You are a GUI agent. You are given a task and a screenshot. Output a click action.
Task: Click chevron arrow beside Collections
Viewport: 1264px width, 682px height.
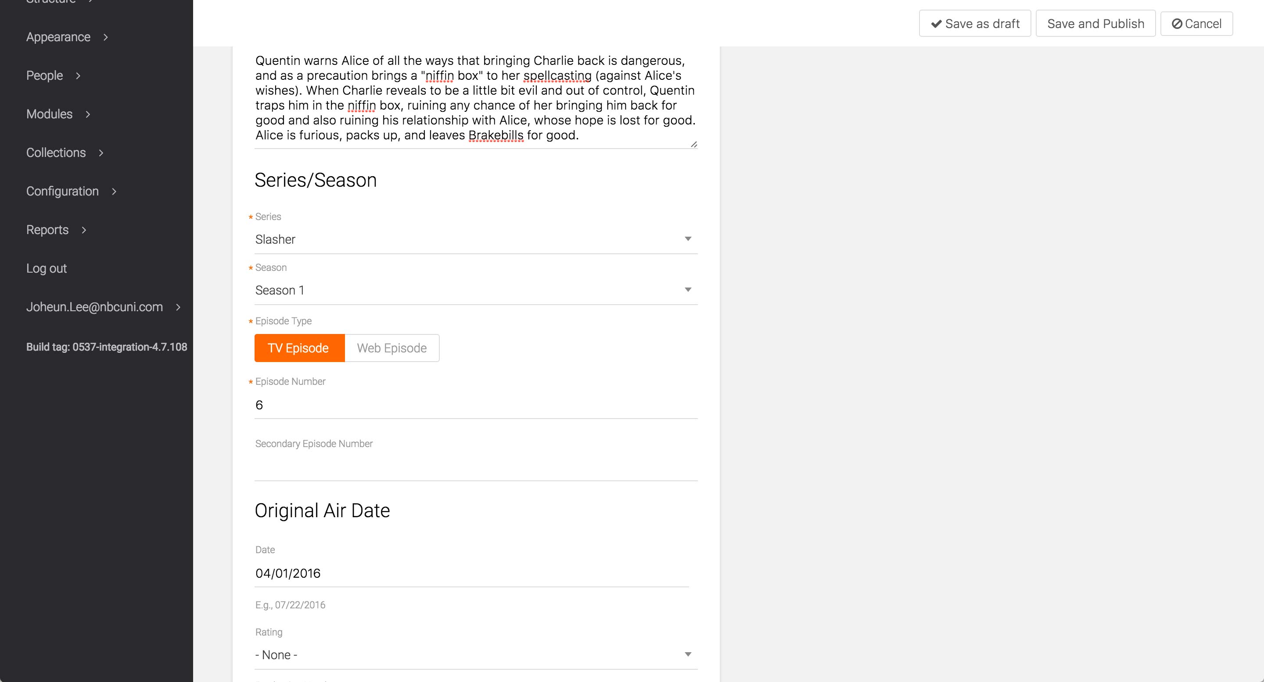[101, 153]
